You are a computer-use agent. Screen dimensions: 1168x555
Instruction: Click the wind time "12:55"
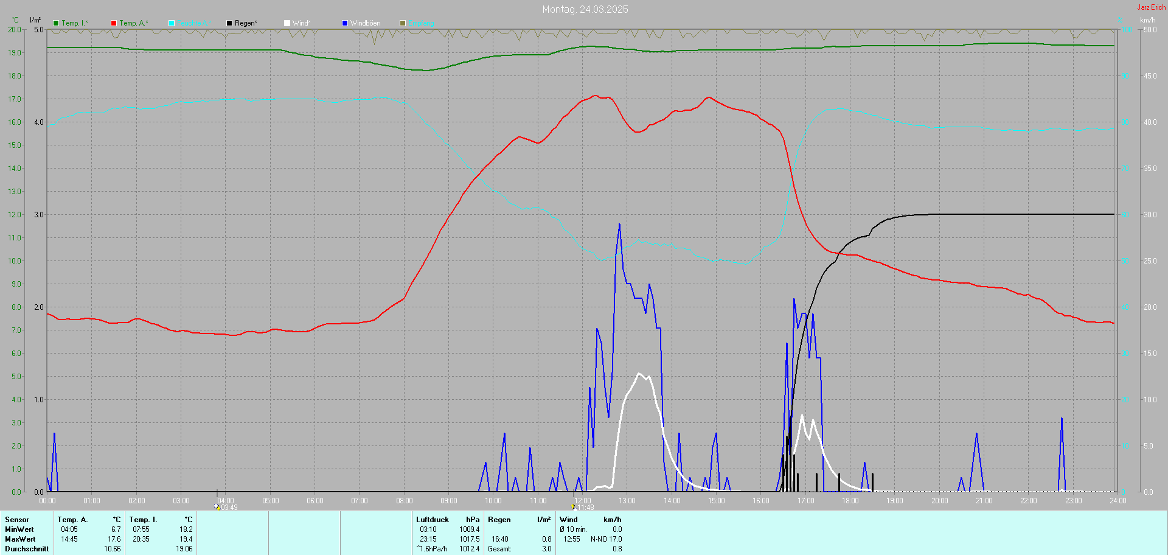coord(572,539)
